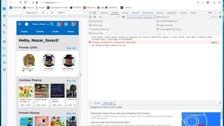Open Roblox Catalog nav link
This screenshot has height=126, width=224.
coord(40,31)
